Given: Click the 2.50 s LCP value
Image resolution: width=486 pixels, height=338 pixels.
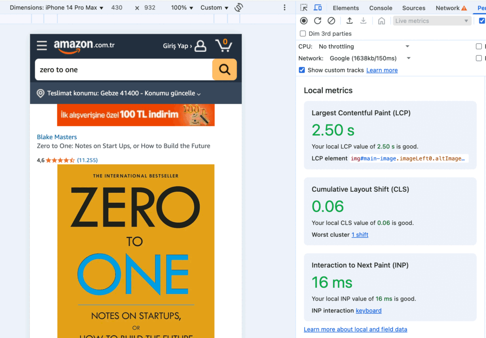Looking at the screenshot, I should coord(333,130).
